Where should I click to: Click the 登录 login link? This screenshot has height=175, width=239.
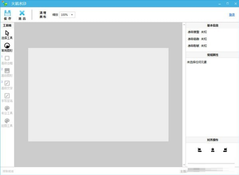coord(232,15)
